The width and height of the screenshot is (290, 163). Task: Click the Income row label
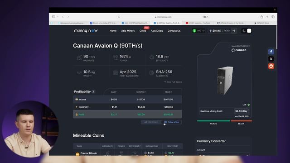click(82, 100)
